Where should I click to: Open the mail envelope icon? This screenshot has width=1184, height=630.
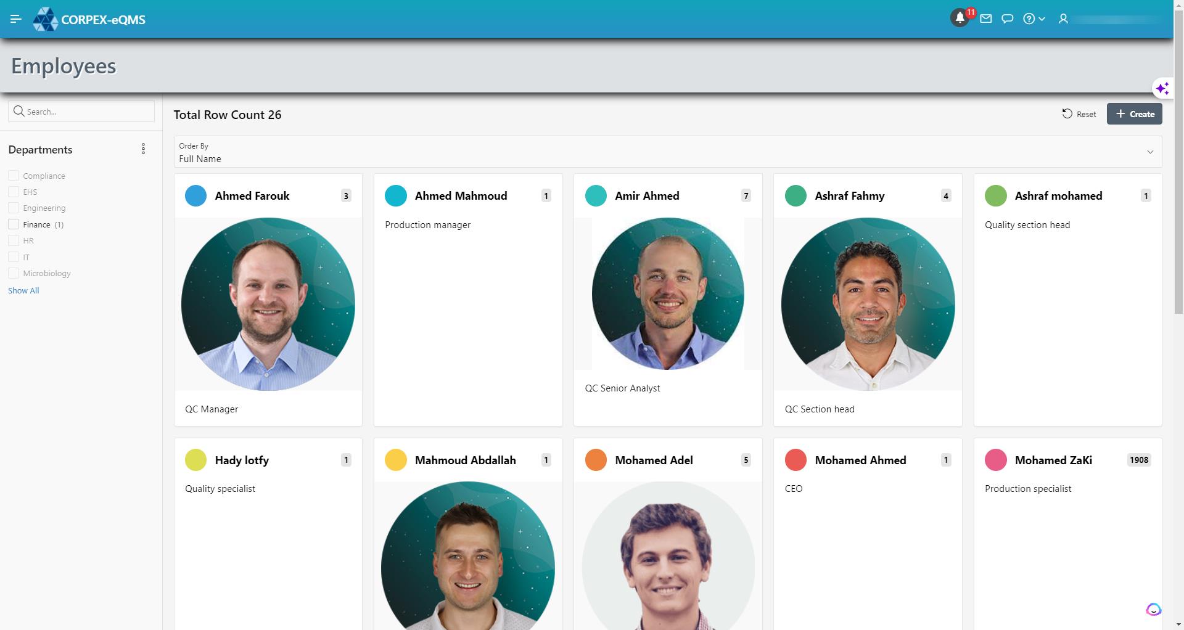986,19
